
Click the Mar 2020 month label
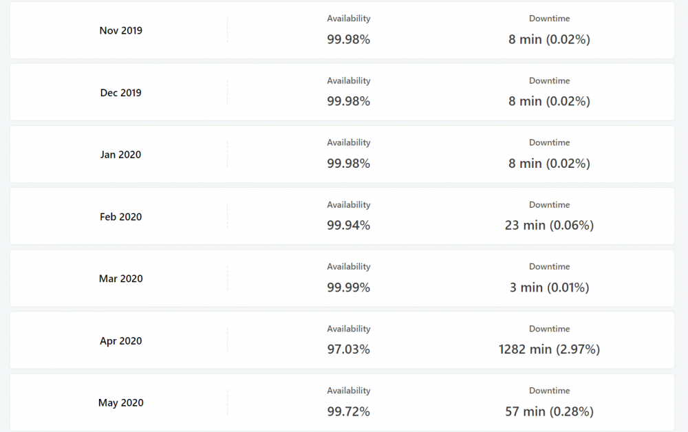pyautogui.click(x=121, y=279)
